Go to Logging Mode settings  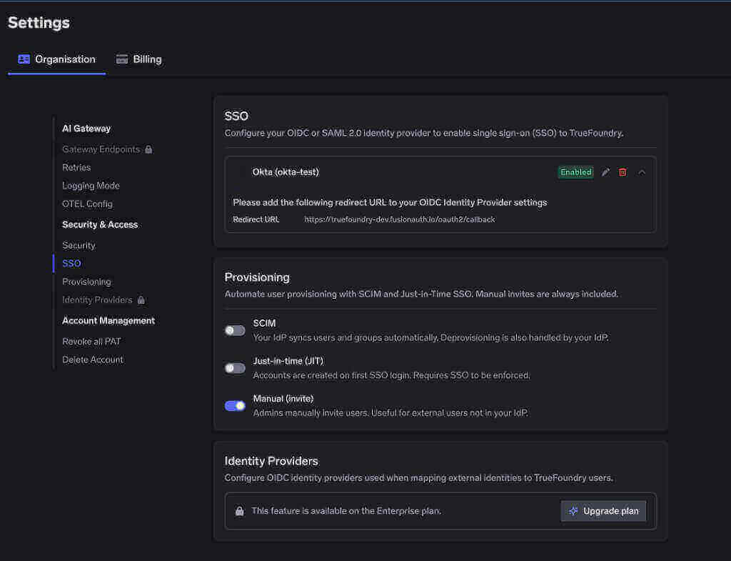click(91, 185)
